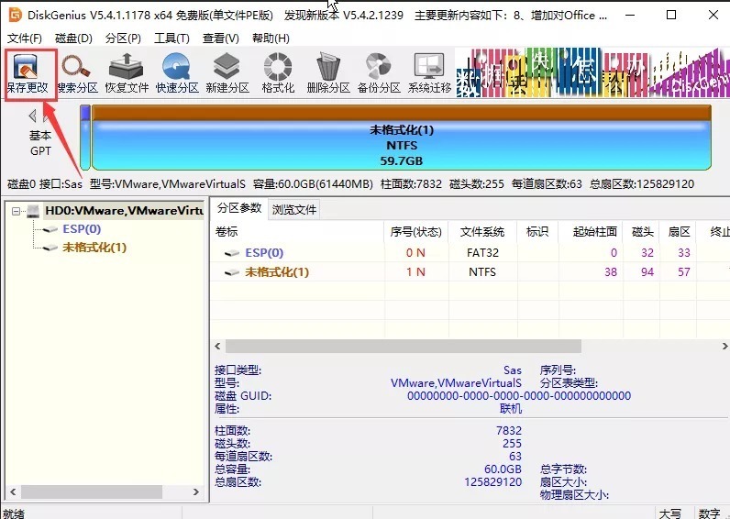
Task: Open the 搜索分区 search partition tool
Action: pos(77,73)
